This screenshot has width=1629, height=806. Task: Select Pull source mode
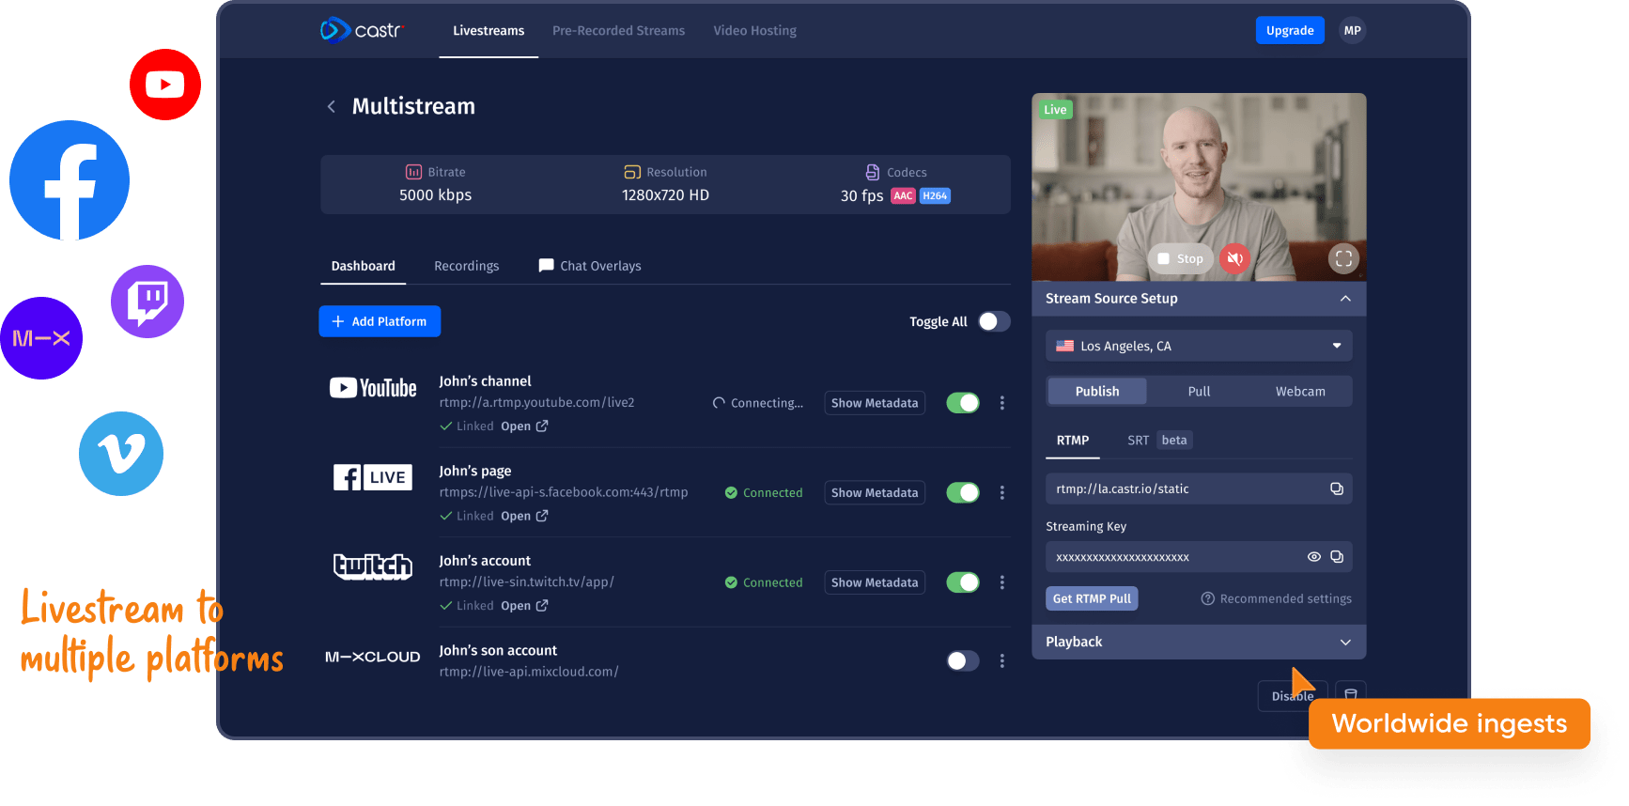coord(1199,392)
